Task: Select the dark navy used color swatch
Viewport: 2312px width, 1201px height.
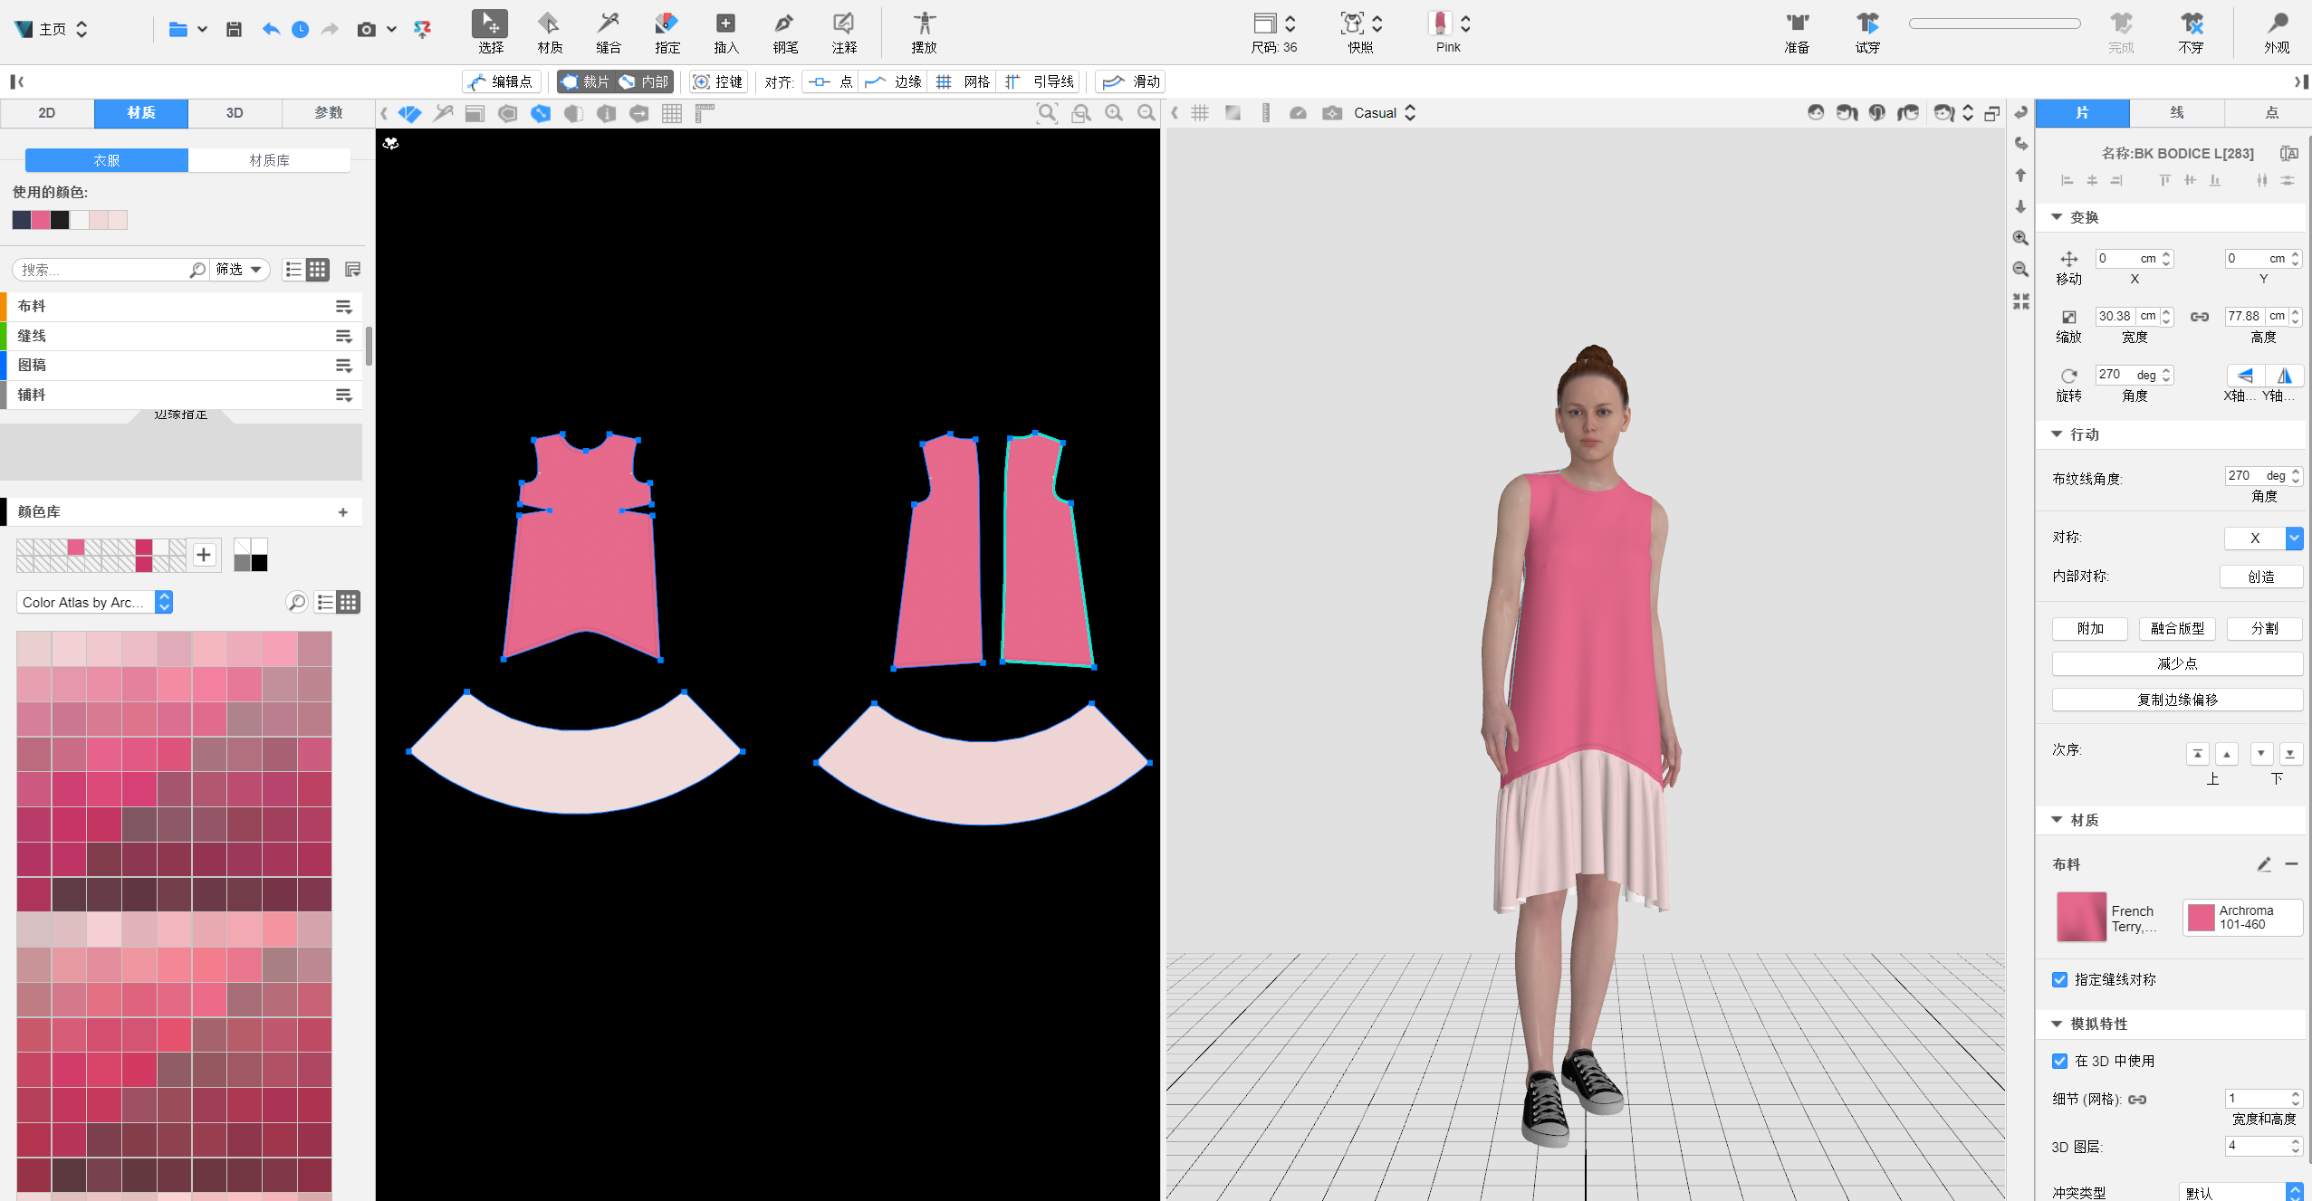Action: 22,220
